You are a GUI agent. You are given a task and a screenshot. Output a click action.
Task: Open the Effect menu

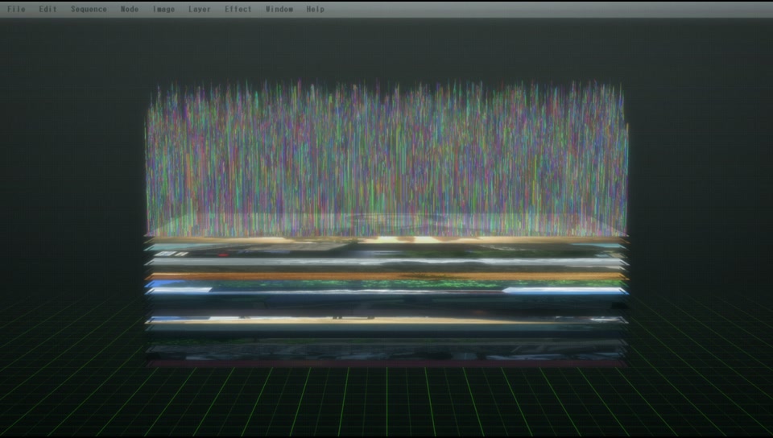tap(238, 9)
